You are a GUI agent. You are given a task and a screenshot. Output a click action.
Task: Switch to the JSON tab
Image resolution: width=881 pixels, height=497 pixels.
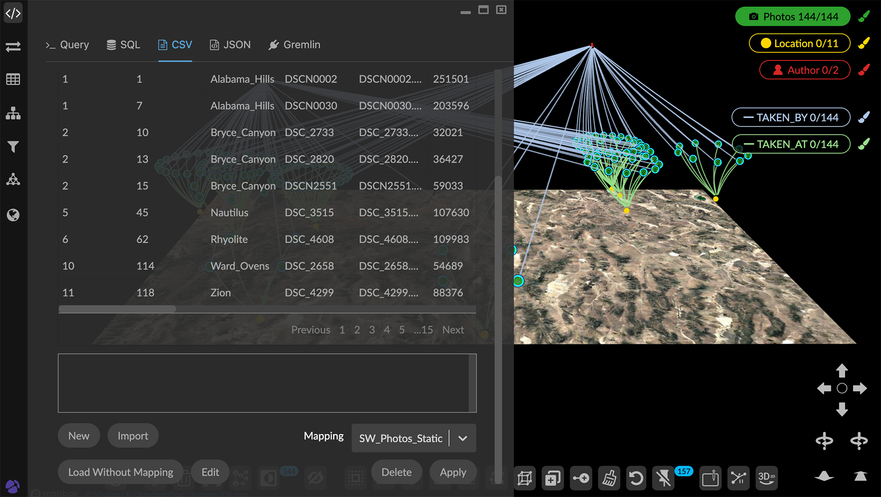tap(230, 45)
